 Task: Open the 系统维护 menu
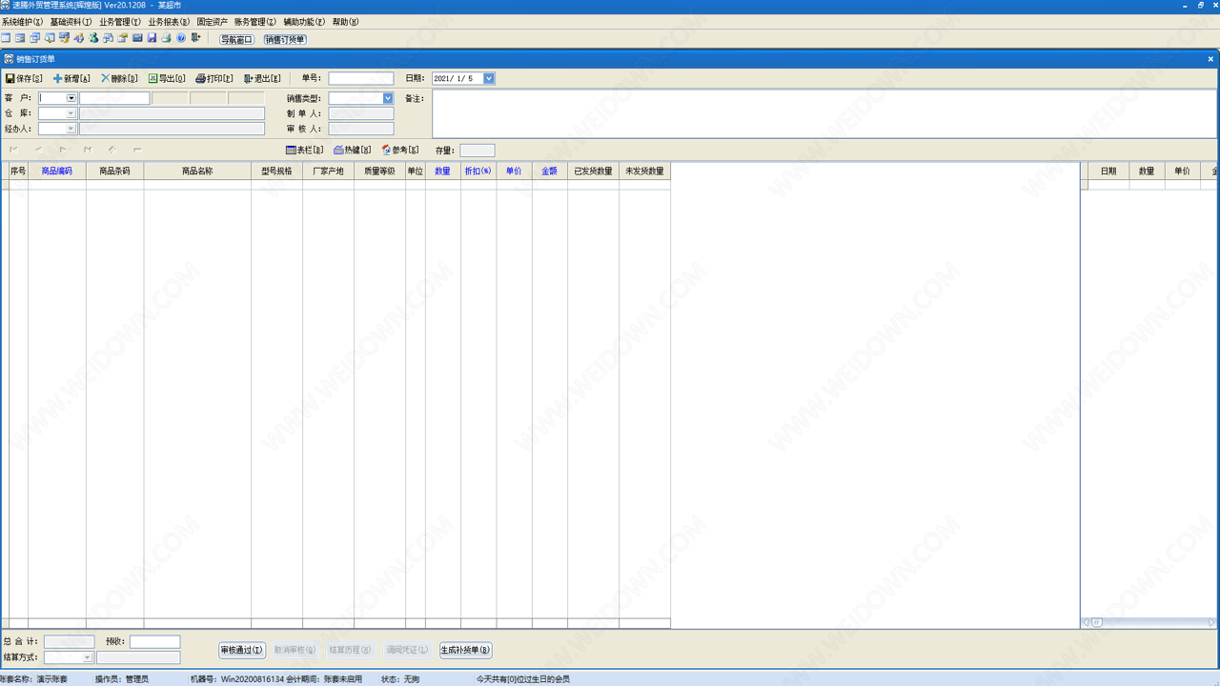pos(22,22)
